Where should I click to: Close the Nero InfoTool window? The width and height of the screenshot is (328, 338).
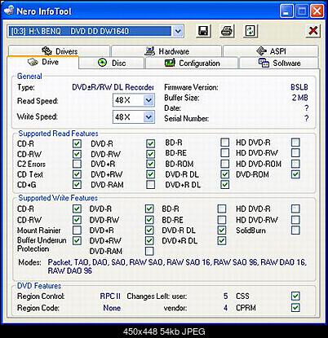tap(317, 11)
